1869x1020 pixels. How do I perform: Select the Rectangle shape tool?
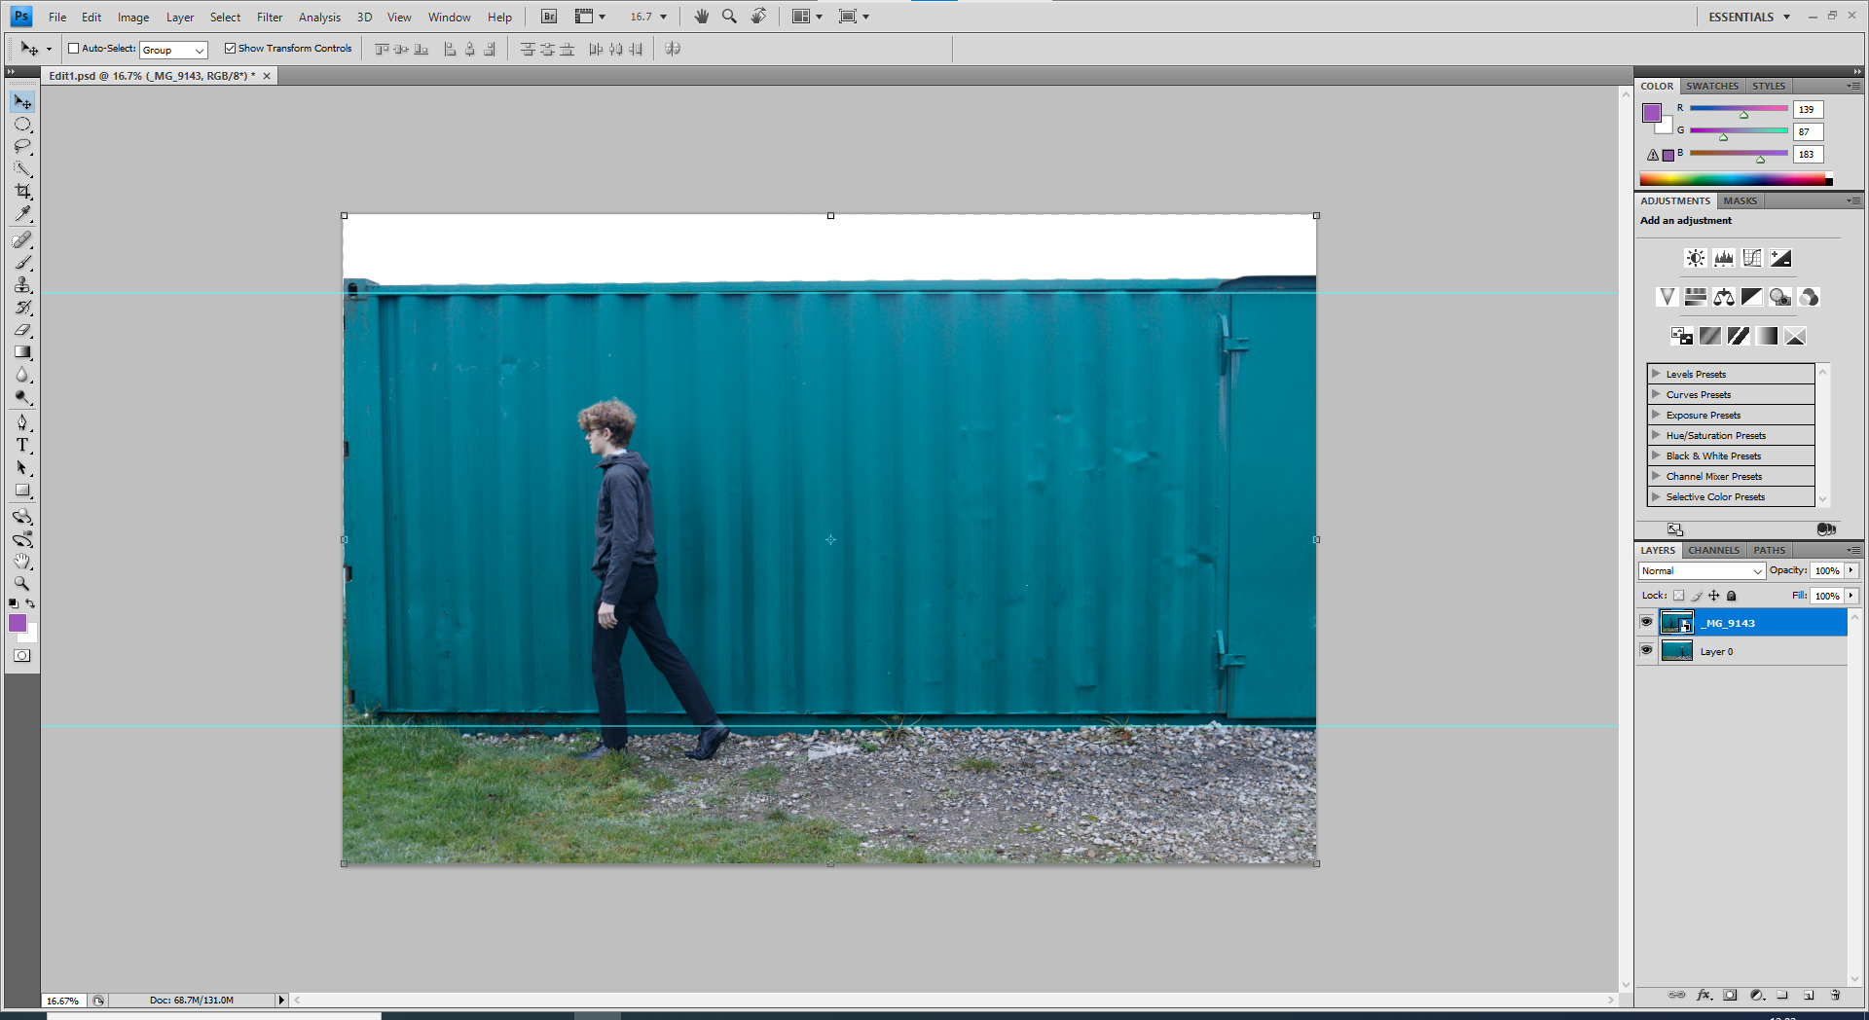tap(22, 491)
